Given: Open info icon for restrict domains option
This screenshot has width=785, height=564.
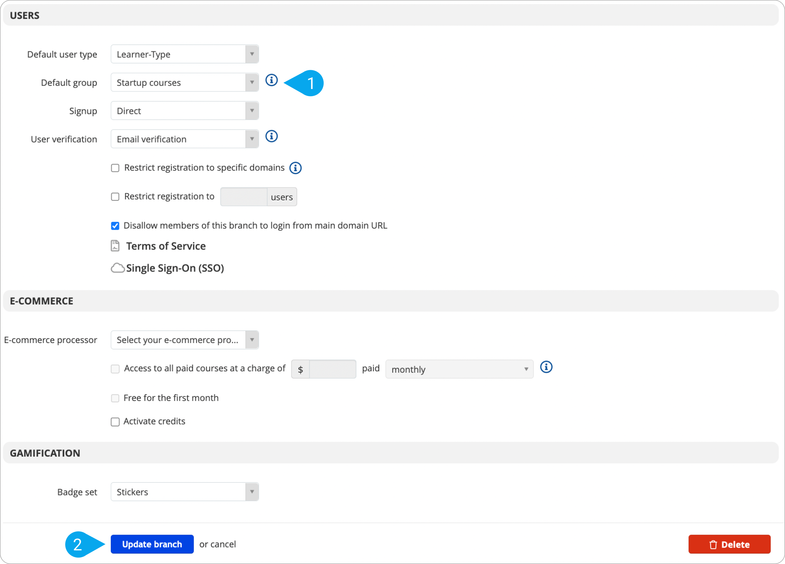Looking at the screenshot, I should pos(295,168).
